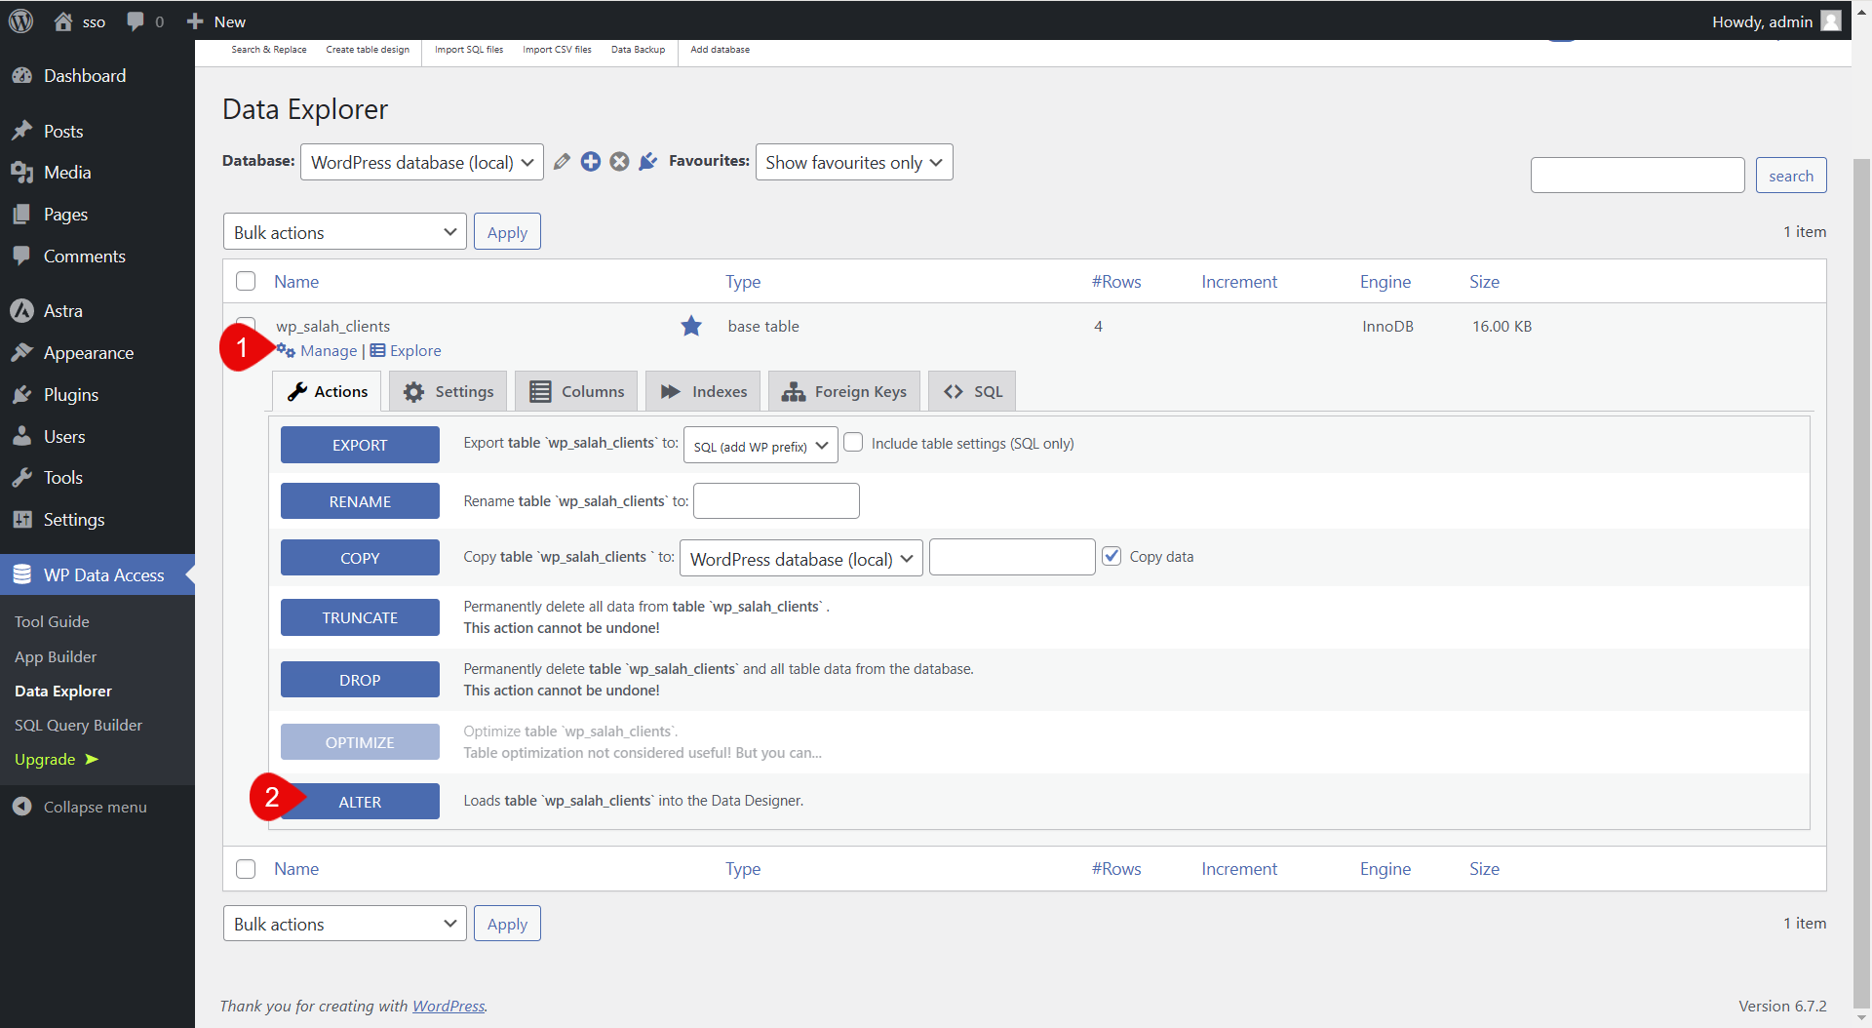Open the Foreign Keys tab
Image resolution: width=1872 pixels, height=1028 pixels.
tap(844, 391)
